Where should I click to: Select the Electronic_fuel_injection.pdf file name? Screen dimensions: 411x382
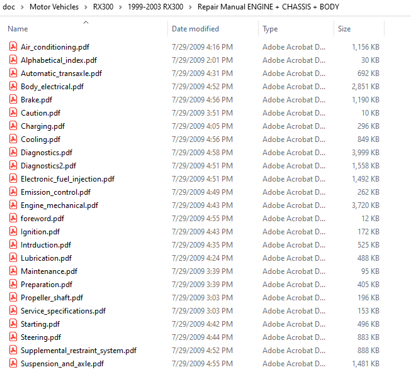(67, 179)
